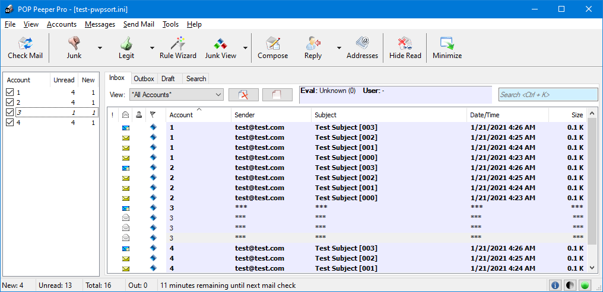
Task: Compose a new message
Action: (272, 47)
